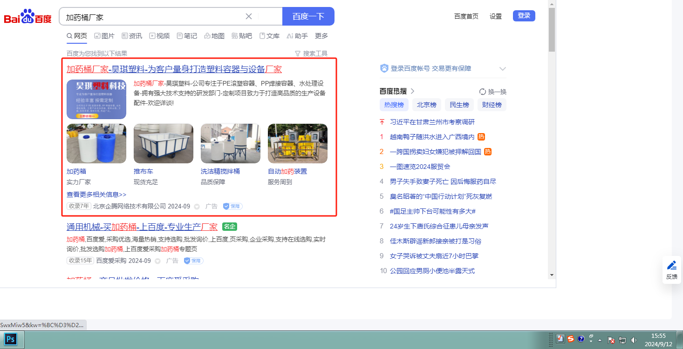The image size is (683, 349).
Task: Switch to the 文库 search tab
Action: 269,36
